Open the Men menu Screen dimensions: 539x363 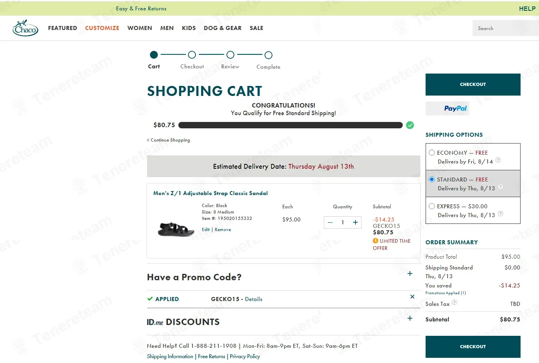click(167, 28)
